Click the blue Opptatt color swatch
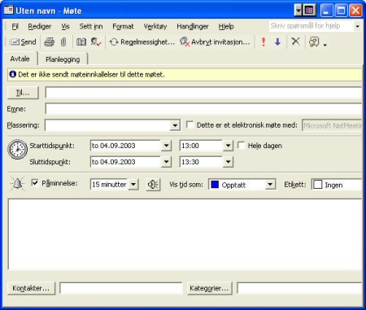The height and width of the screenshot is (310, 366). tap(215, 185)
